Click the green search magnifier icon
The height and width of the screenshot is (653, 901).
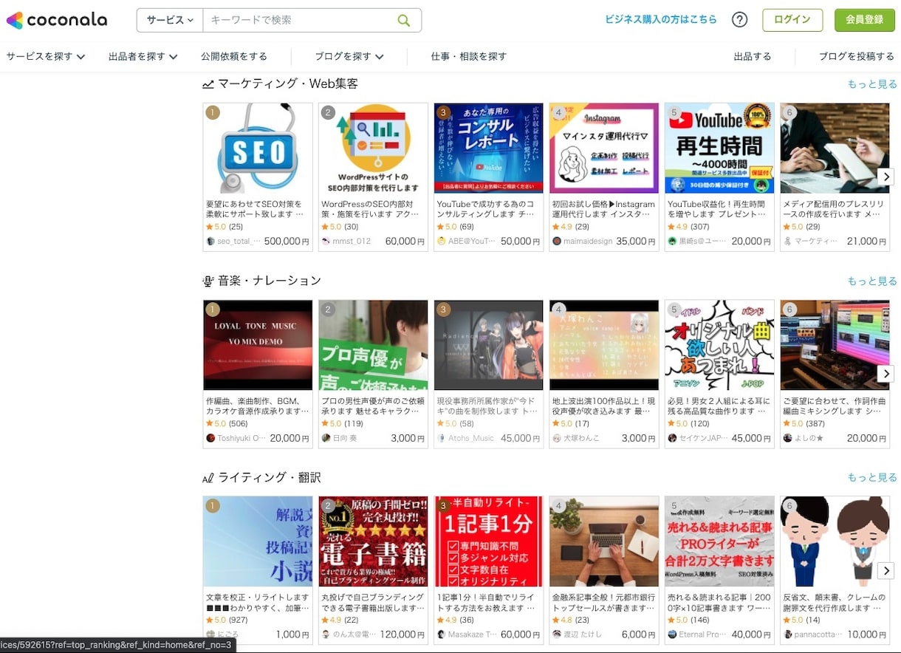[404, 20]
